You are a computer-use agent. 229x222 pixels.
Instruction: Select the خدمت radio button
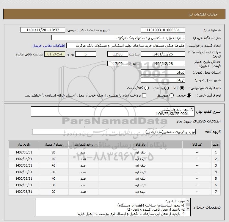pyautogui.click(x=167, y=88)
